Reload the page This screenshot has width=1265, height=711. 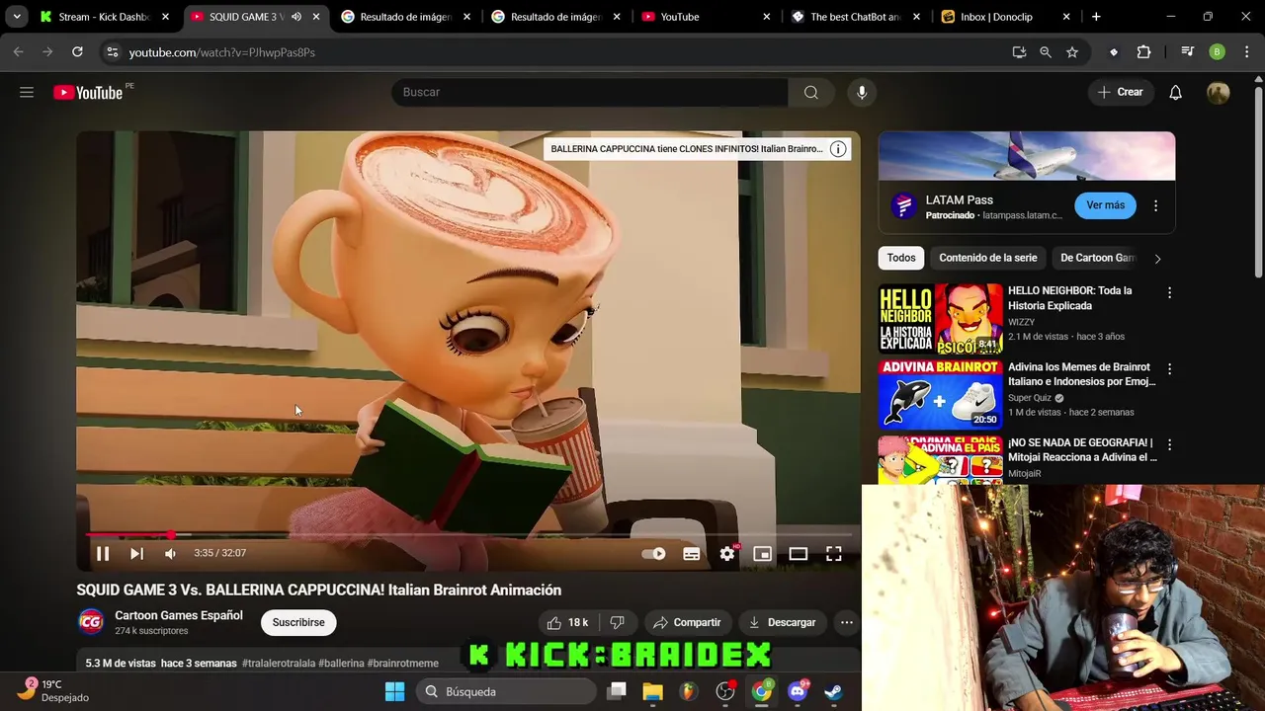click(x=77, y=52)
